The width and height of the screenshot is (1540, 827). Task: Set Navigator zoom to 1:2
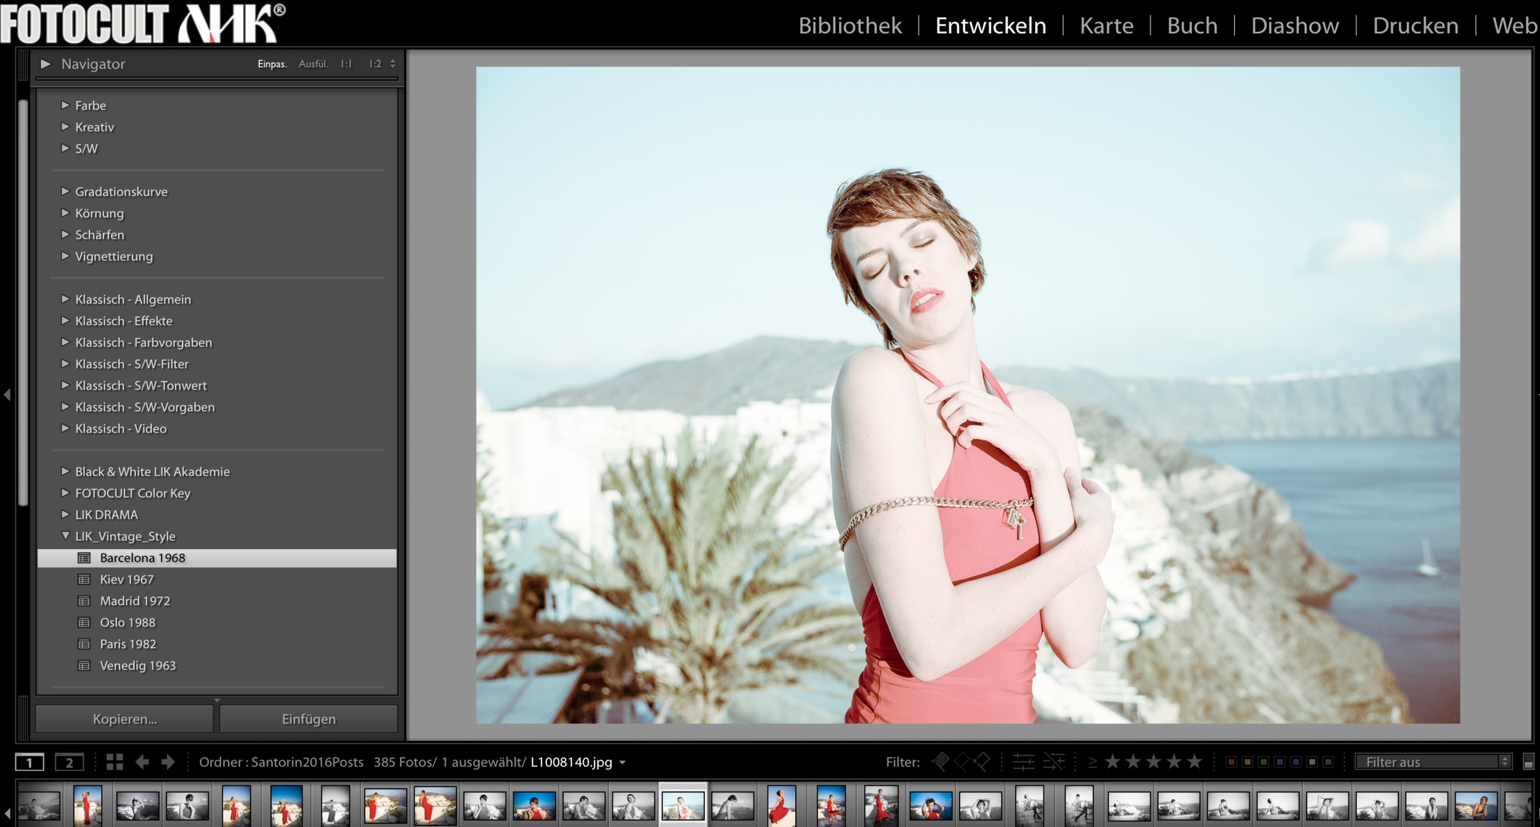pos(375,64)
